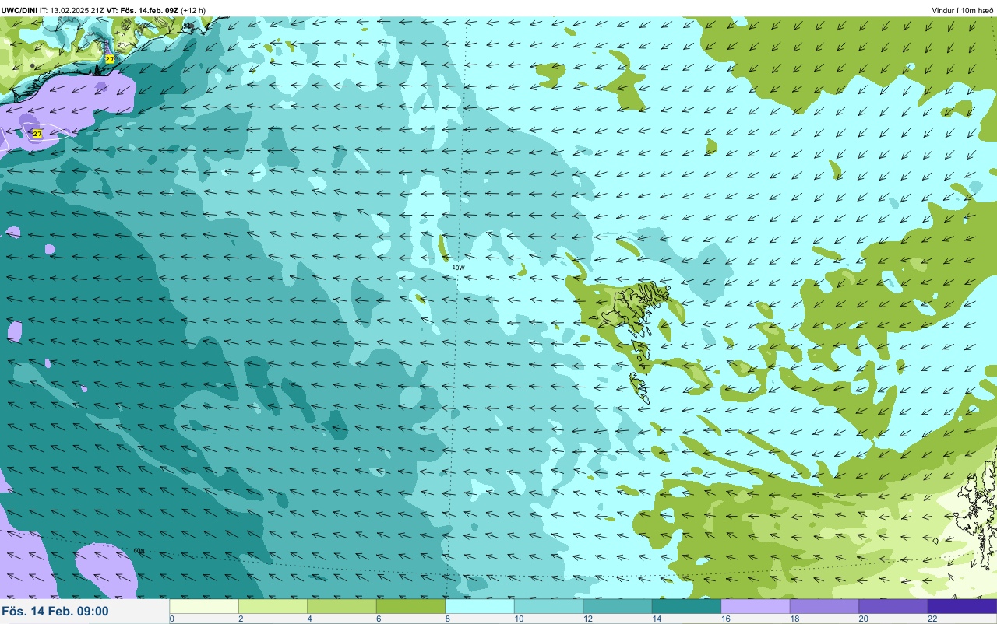
Task: Click the 10W longitude label
Action: click(x=459, y=268)
